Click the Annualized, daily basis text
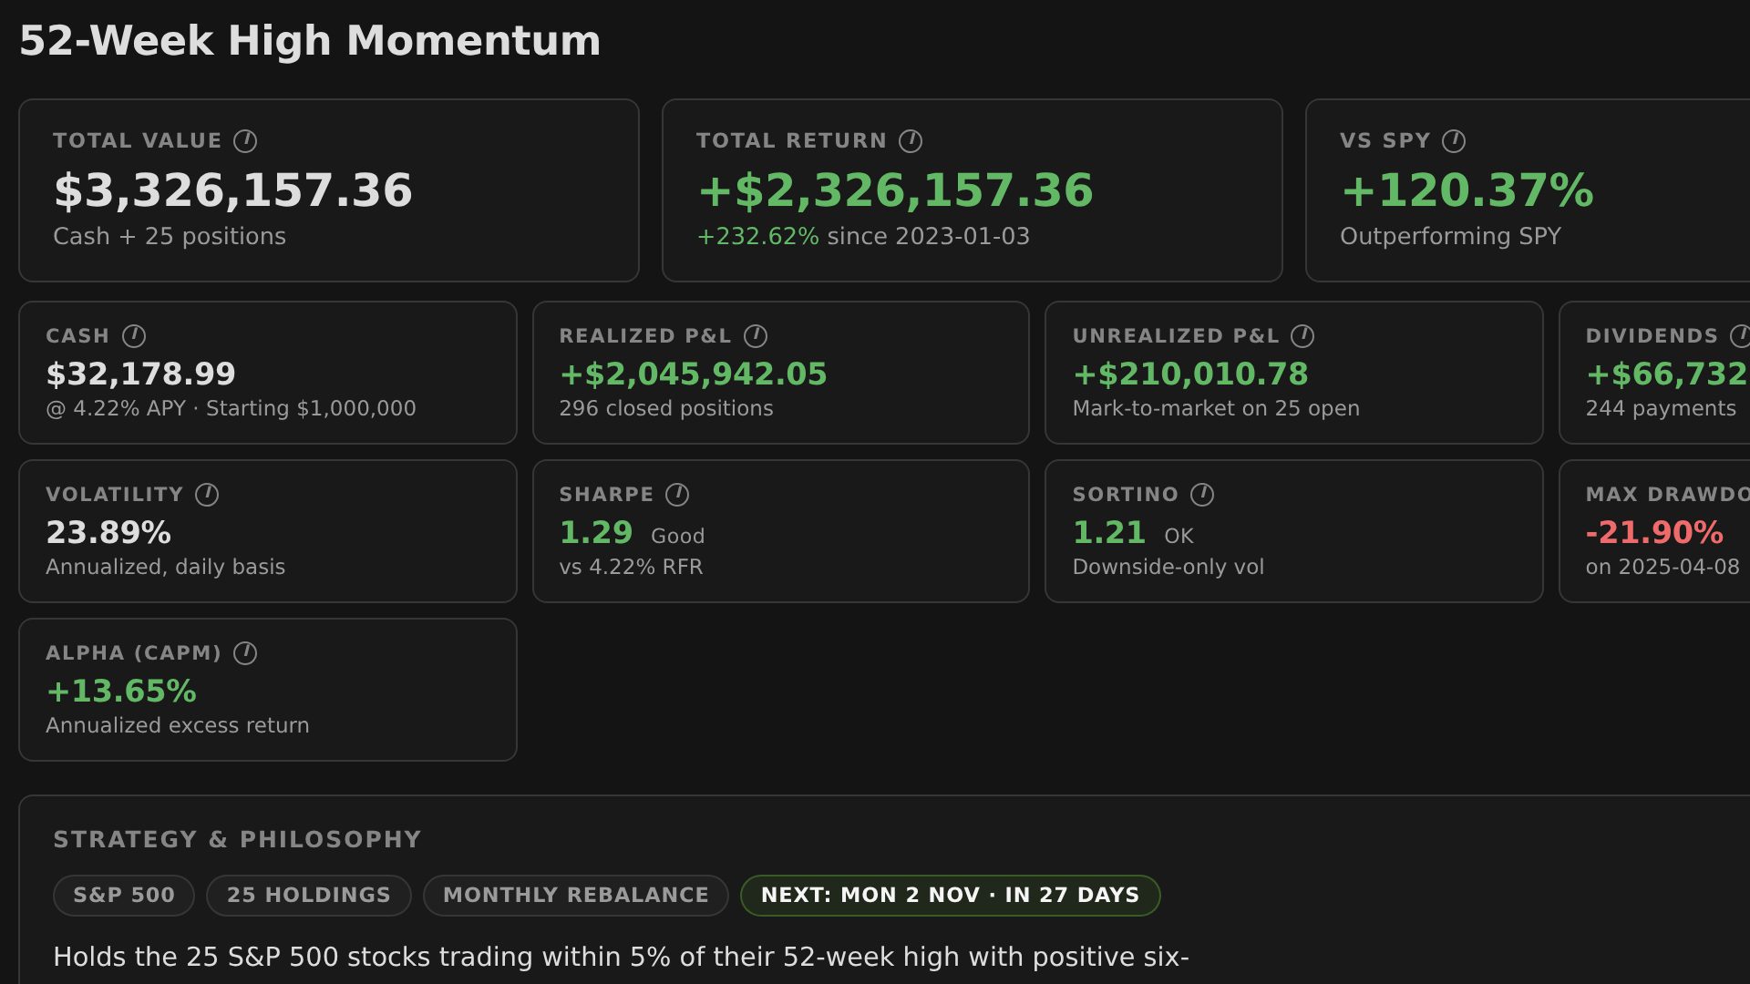The image size is (1750, 984). click(x=165, y=568)
